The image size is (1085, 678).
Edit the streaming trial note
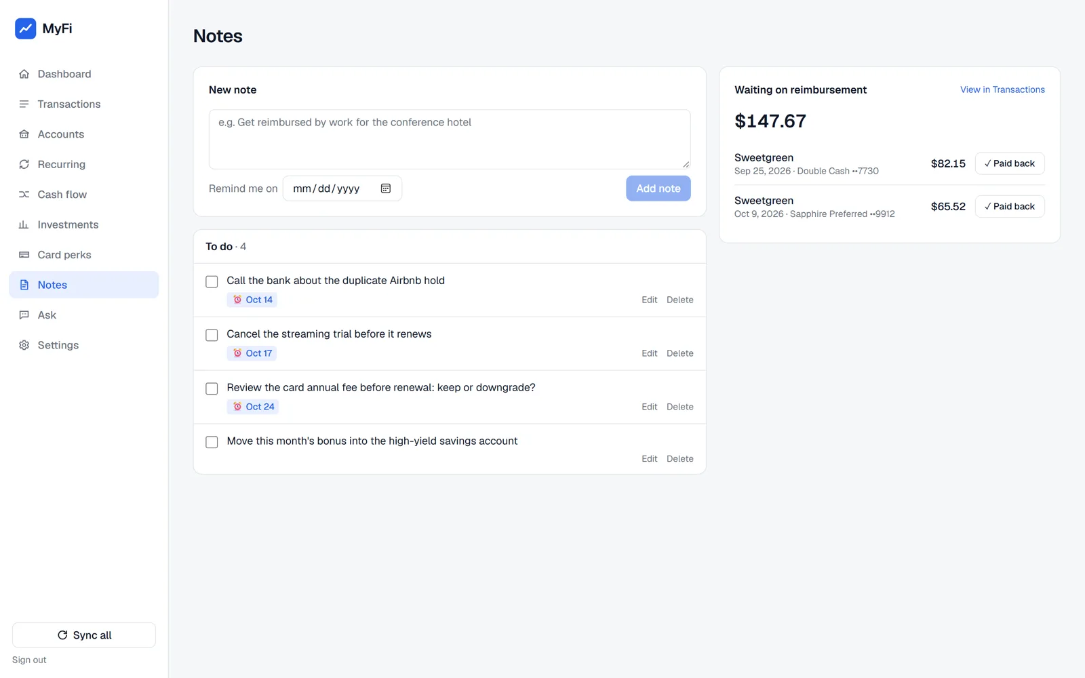pyautogui.click(x=650, y=353)
